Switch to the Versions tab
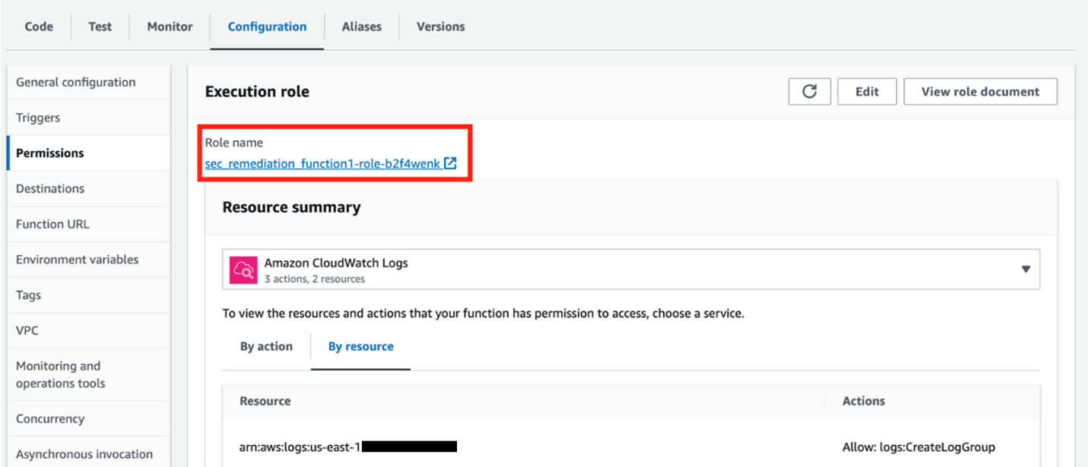The width and height of the screenshot is (1088, 467). tap(440, 26)
